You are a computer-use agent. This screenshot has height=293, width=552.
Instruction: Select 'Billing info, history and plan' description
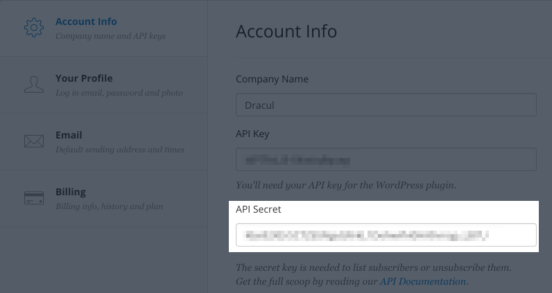coord(109,206)
